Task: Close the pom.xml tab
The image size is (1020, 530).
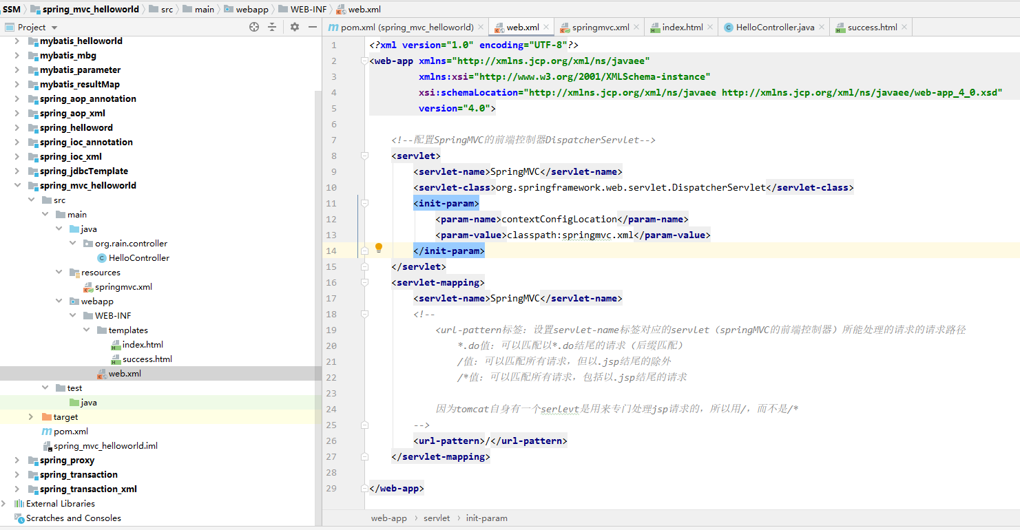Action: (481, 28)
